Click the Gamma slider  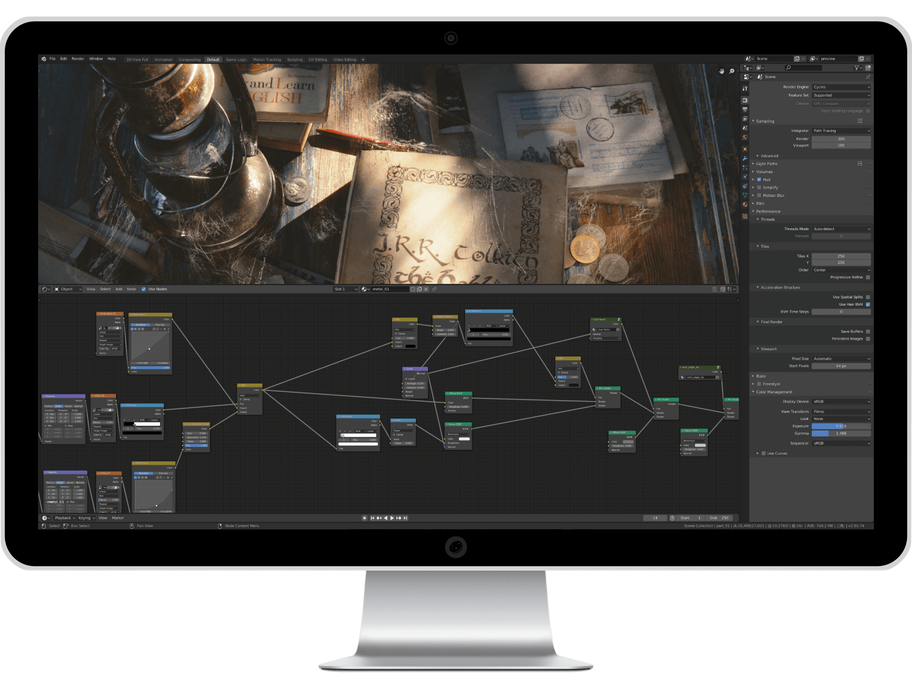pyautogui.click(x=841, y=434)
